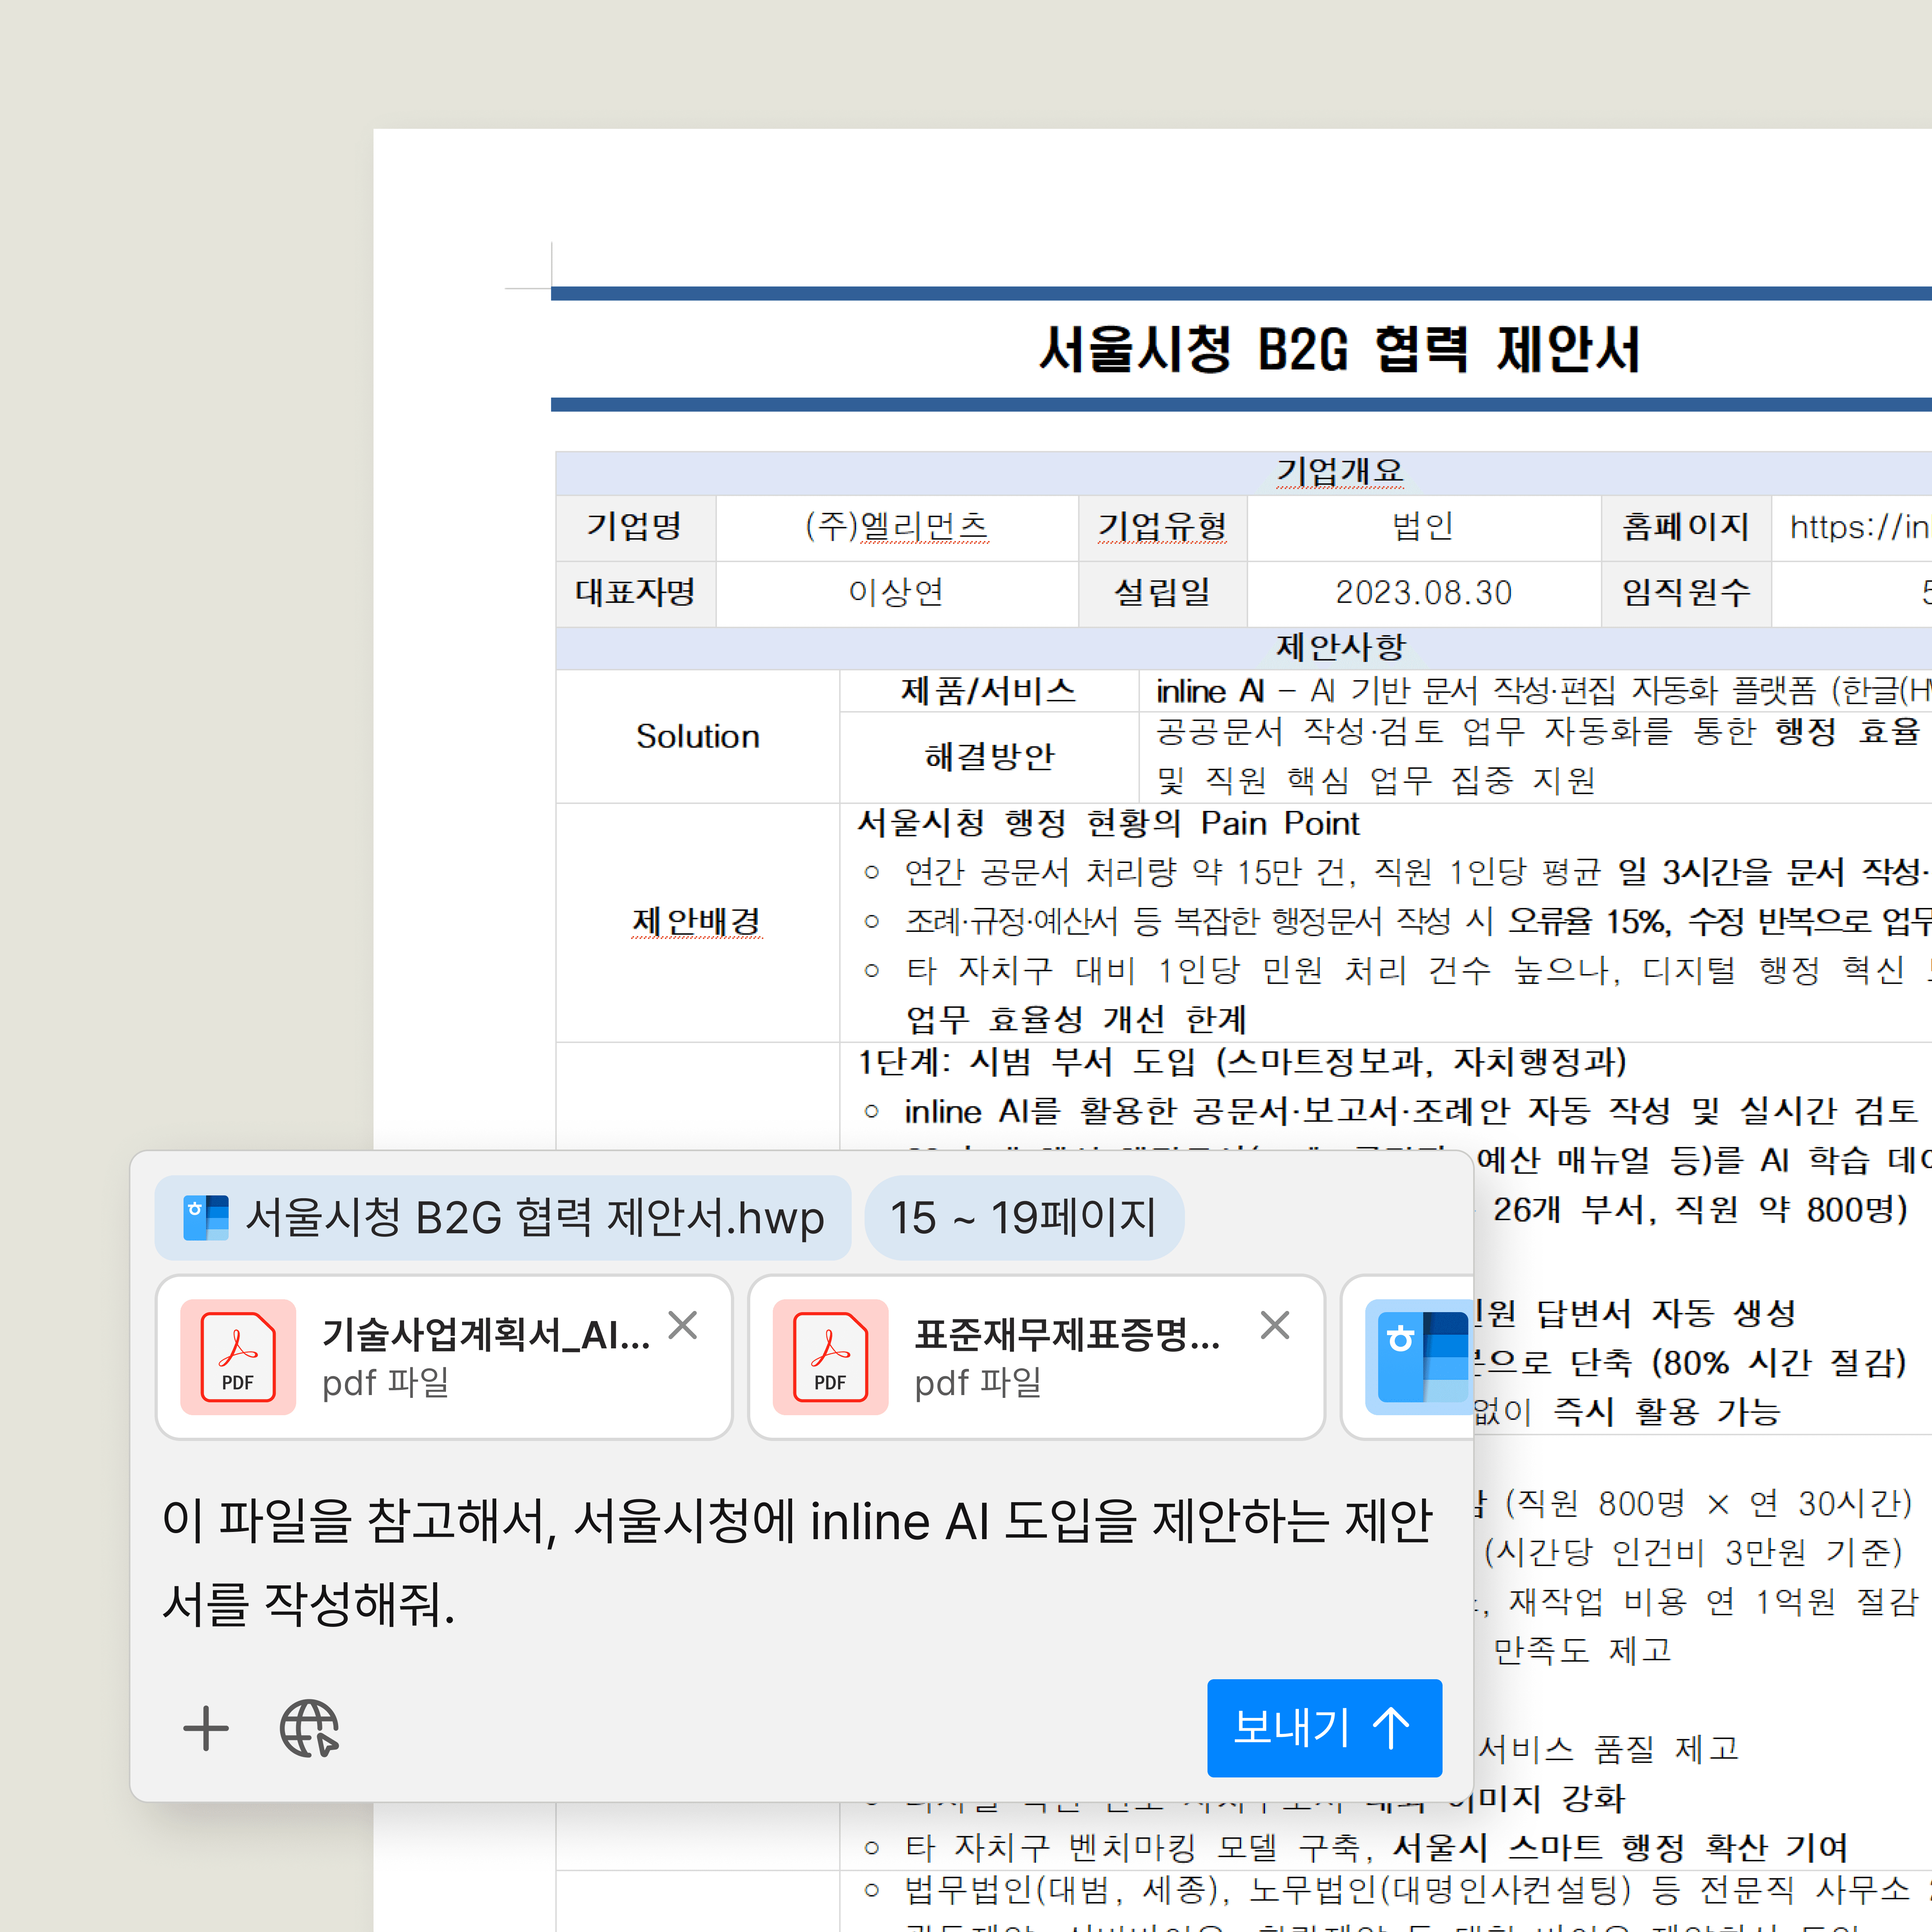Image resolution: width=1932 pixels, height=1932 pixels.
Task: Click the Solution cell
Action: coord(698,736)
